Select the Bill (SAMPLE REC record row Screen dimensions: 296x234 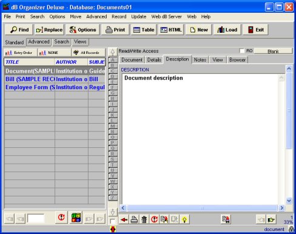pyautogui.click(x=55, y=79)
